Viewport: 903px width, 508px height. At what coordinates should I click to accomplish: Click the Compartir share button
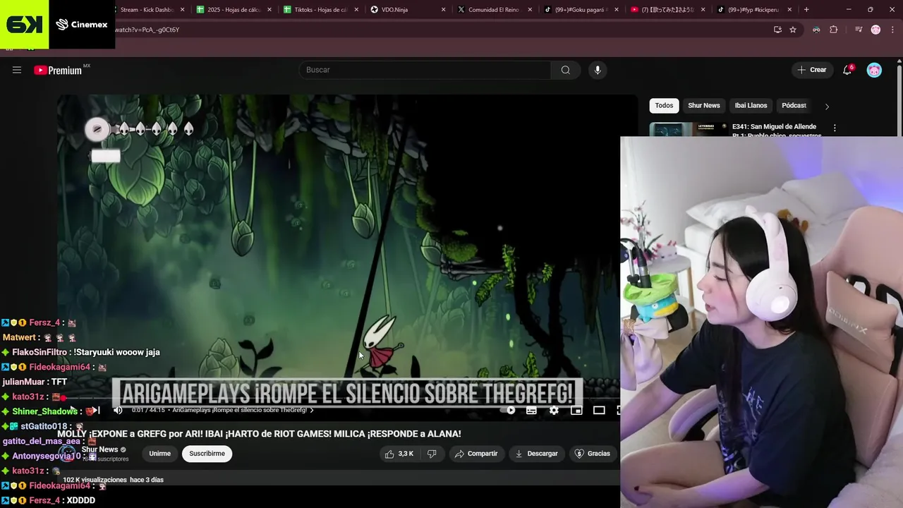coord(476,454)
